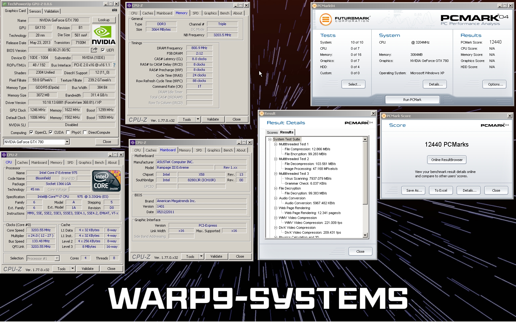The width and height of the screenshot is (516, 322).
Task: Click the Core Speed value 3203.55 MHz
Action: point(41,230)
